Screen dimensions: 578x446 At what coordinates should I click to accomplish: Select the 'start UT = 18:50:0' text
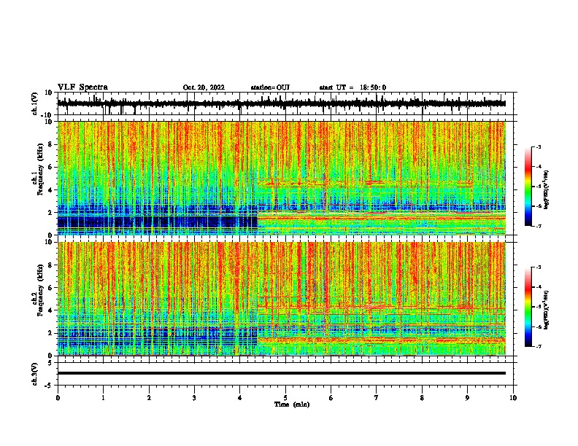pos(352,87)
